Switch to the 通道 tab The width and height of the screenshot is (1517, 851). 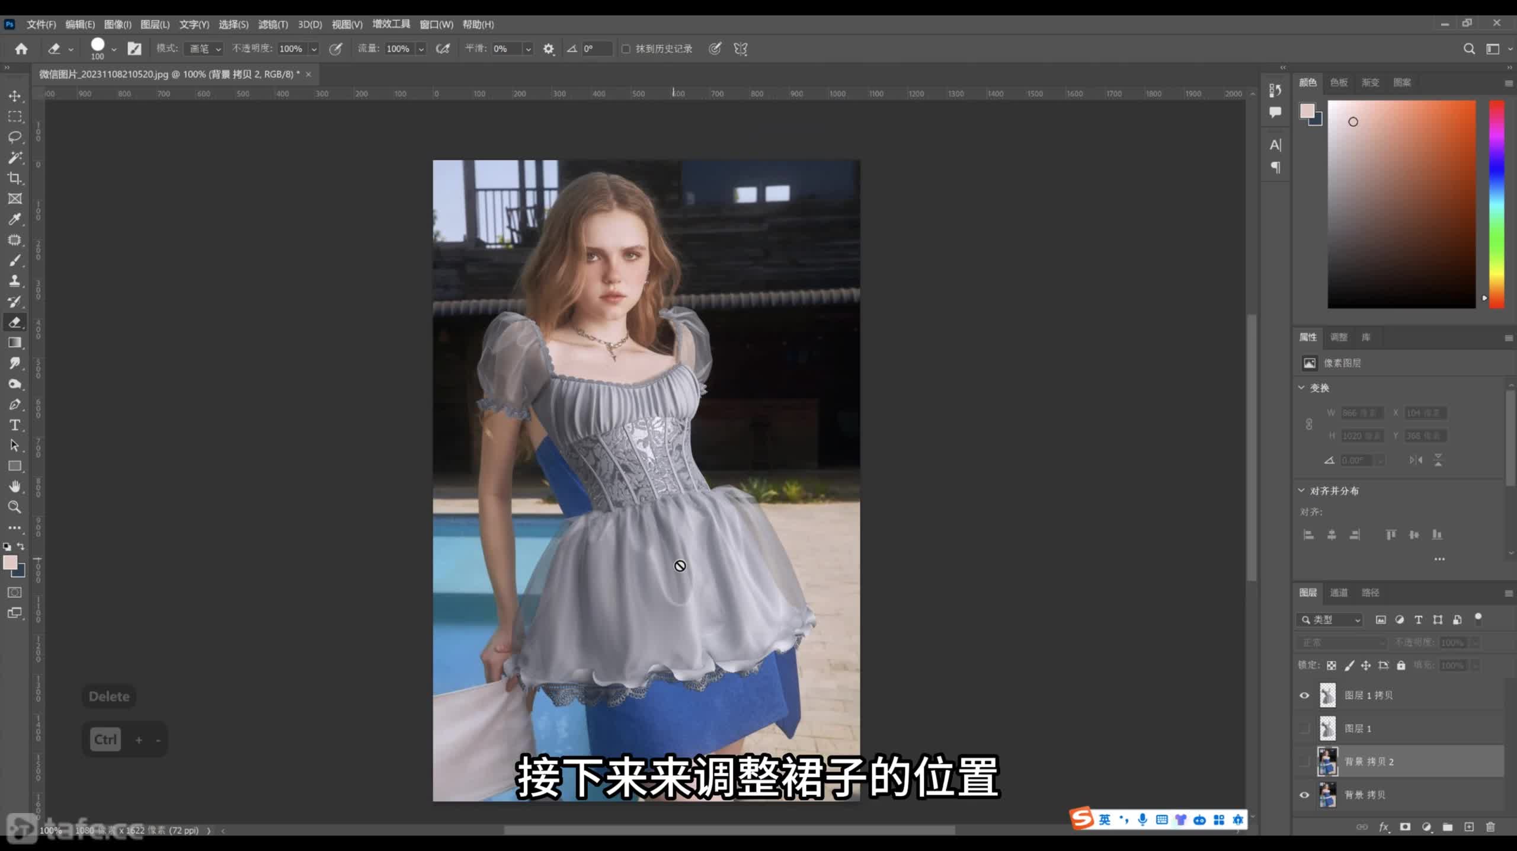[1339, 593]
